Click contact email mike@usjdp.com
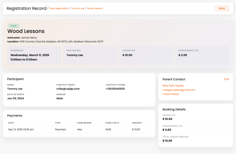The height and width of the screenshot is (154, 236). click(68, 89)
